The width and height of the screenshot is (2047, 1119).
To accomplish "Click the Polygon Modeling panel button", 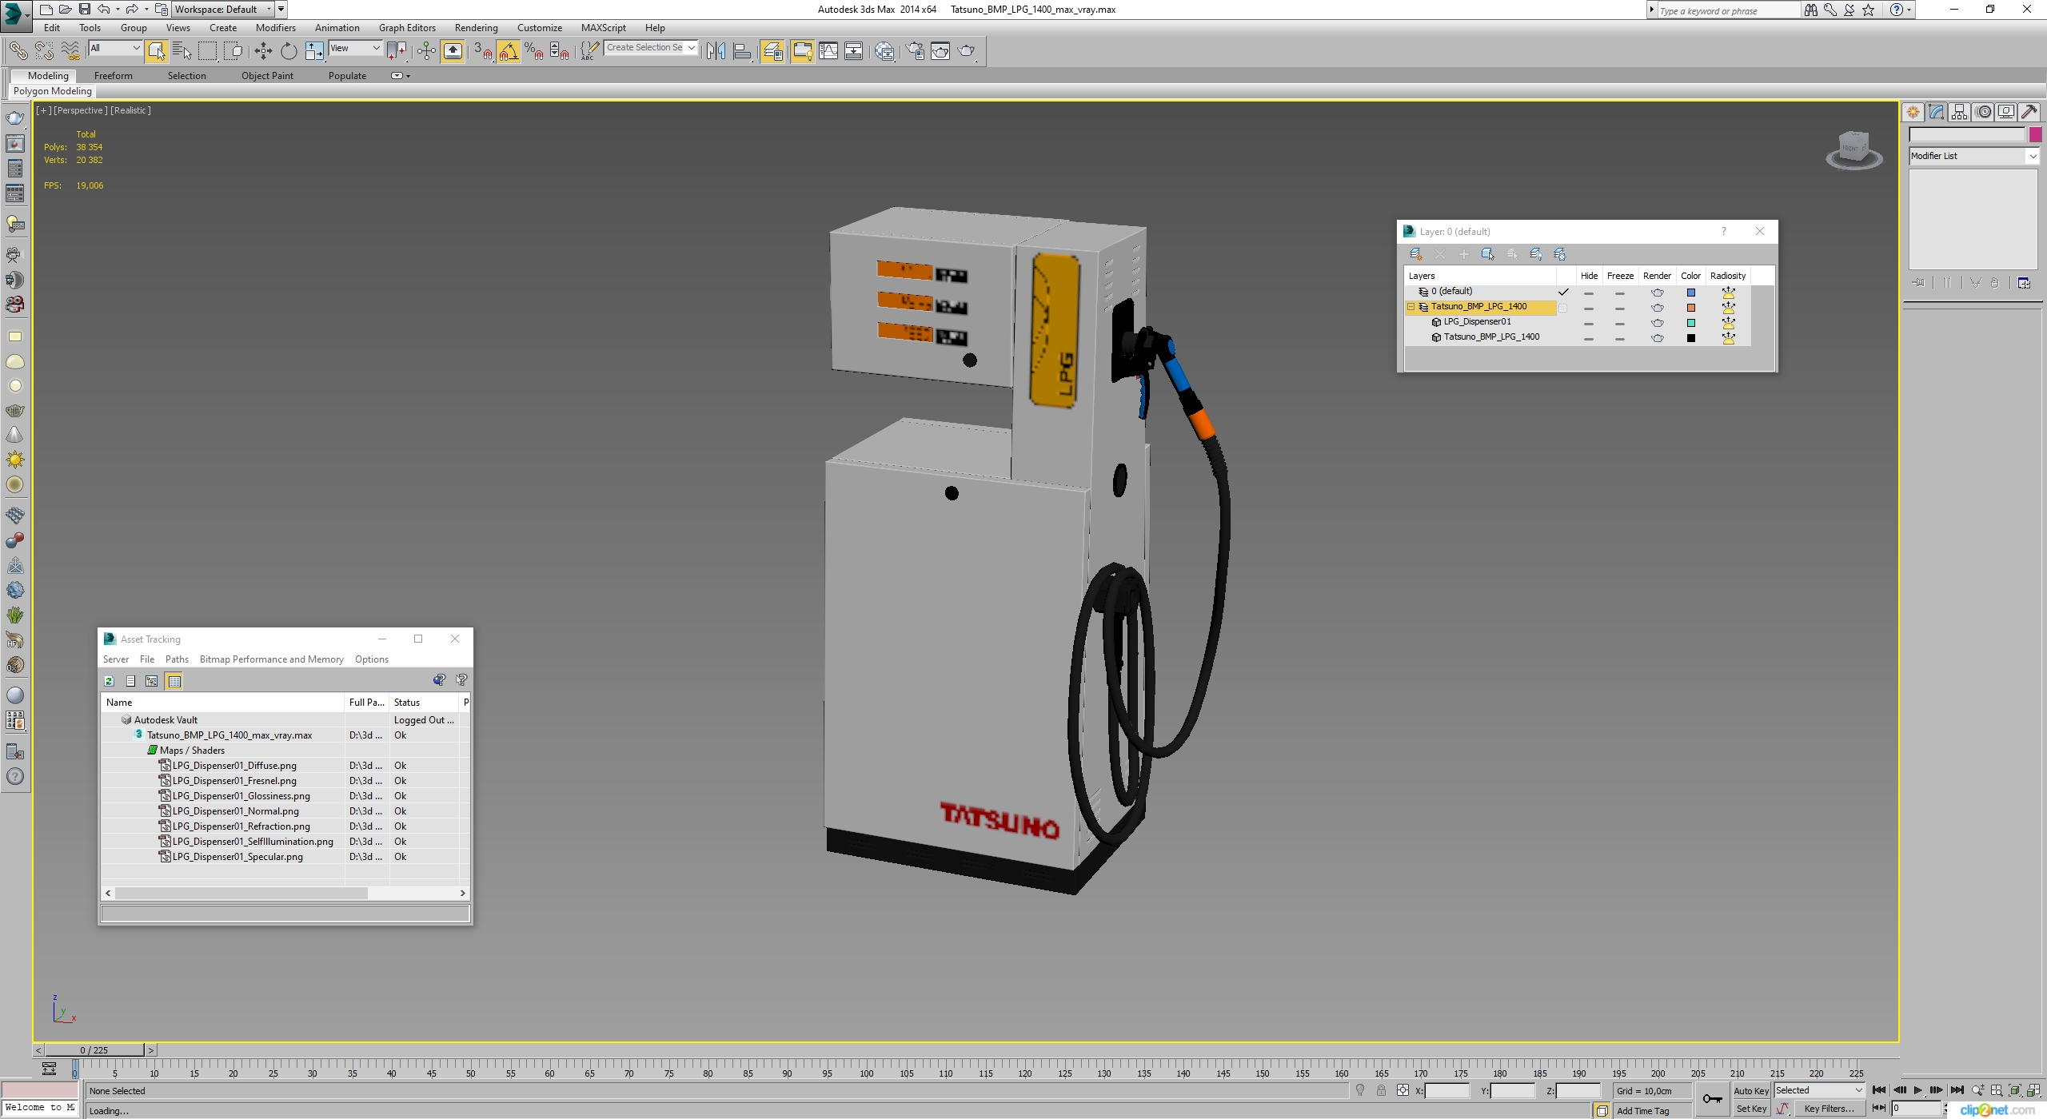I will [x=53, y=91].
